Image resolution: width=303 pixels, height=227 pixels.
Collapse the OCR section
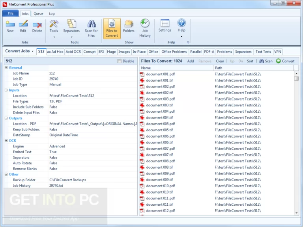6,140
